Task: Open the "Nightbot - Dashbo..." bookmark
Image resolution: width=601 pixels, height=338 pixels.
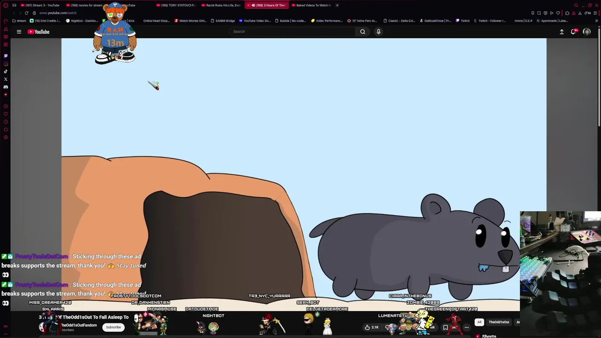Action: 82,21
